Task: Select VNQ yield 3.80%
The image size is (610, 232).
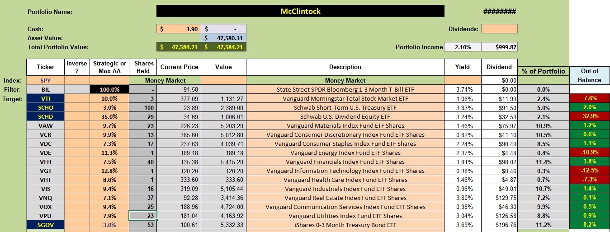Action: pos(463,198)
